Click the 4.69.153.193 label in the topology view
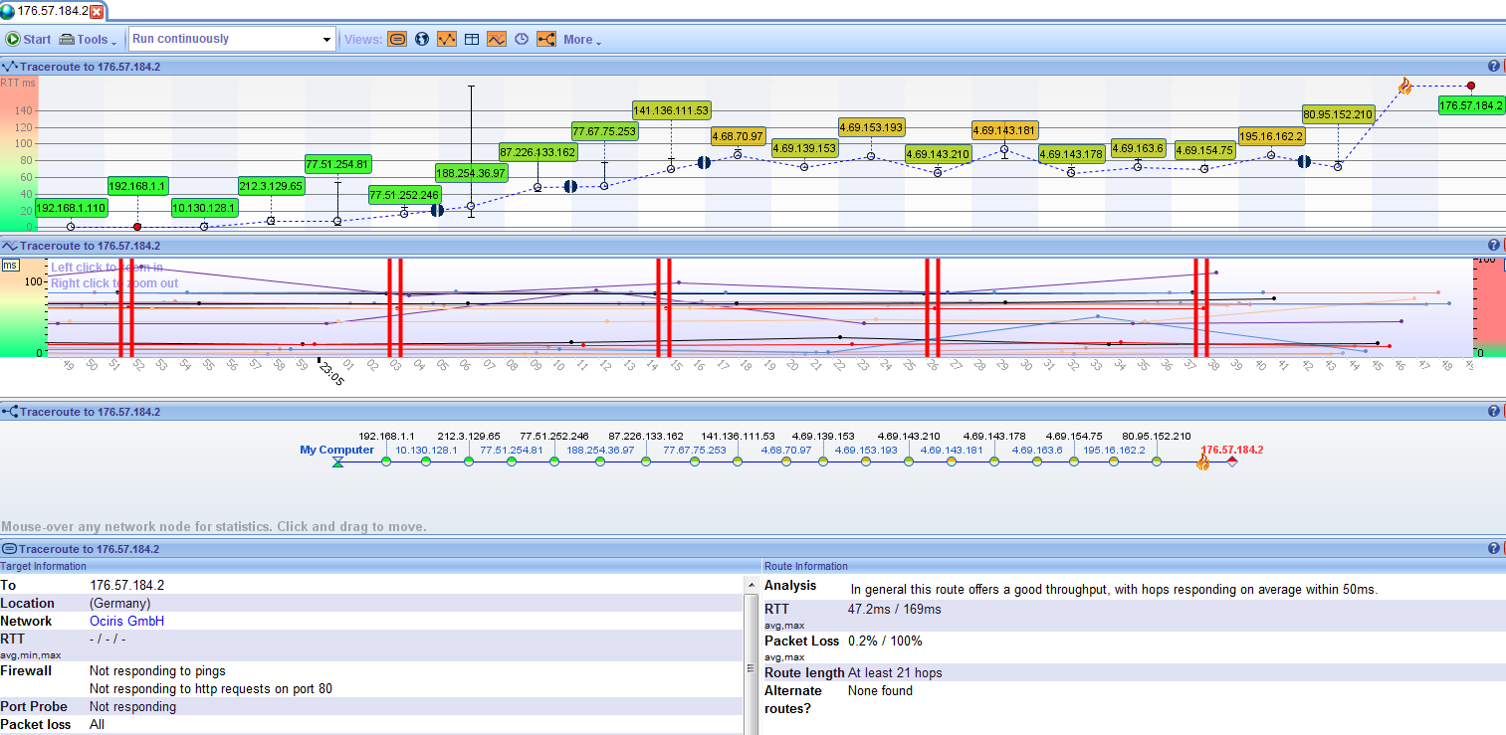This screenshot has height=735, width=1506. 866,451
